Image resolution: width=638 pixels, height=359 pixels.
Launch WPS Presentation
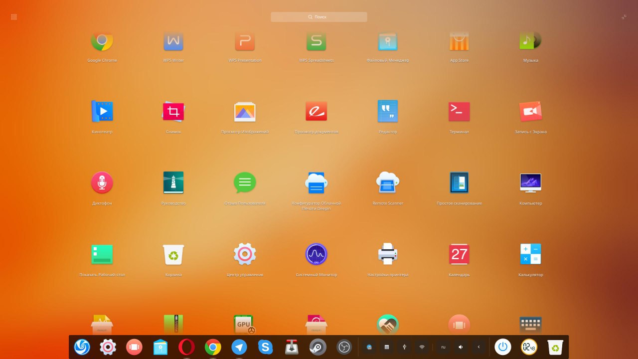coord(245,42)
